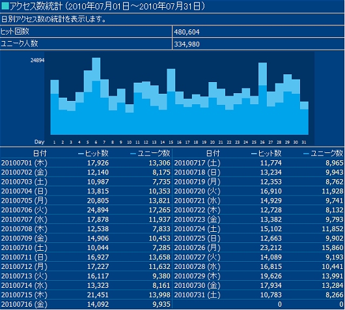Click the ユニーク人数 total value 334,980
This screenshot has width=345, height=310.
click(187, 44)
